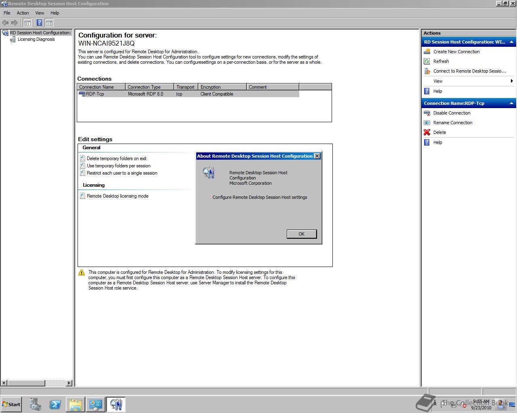This screenshot has height=413, width=517.
Task: Click the Rename Connection icon
Action: click(427, 123)
